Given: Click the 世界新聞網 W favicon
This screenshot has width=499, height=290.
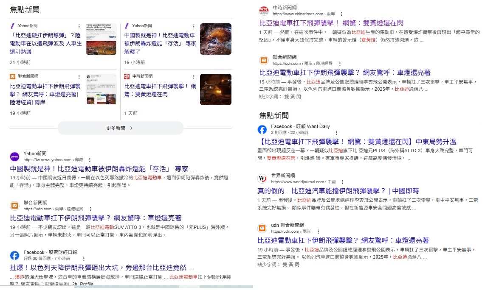Looking at the screenshot, I should [262, 178].
